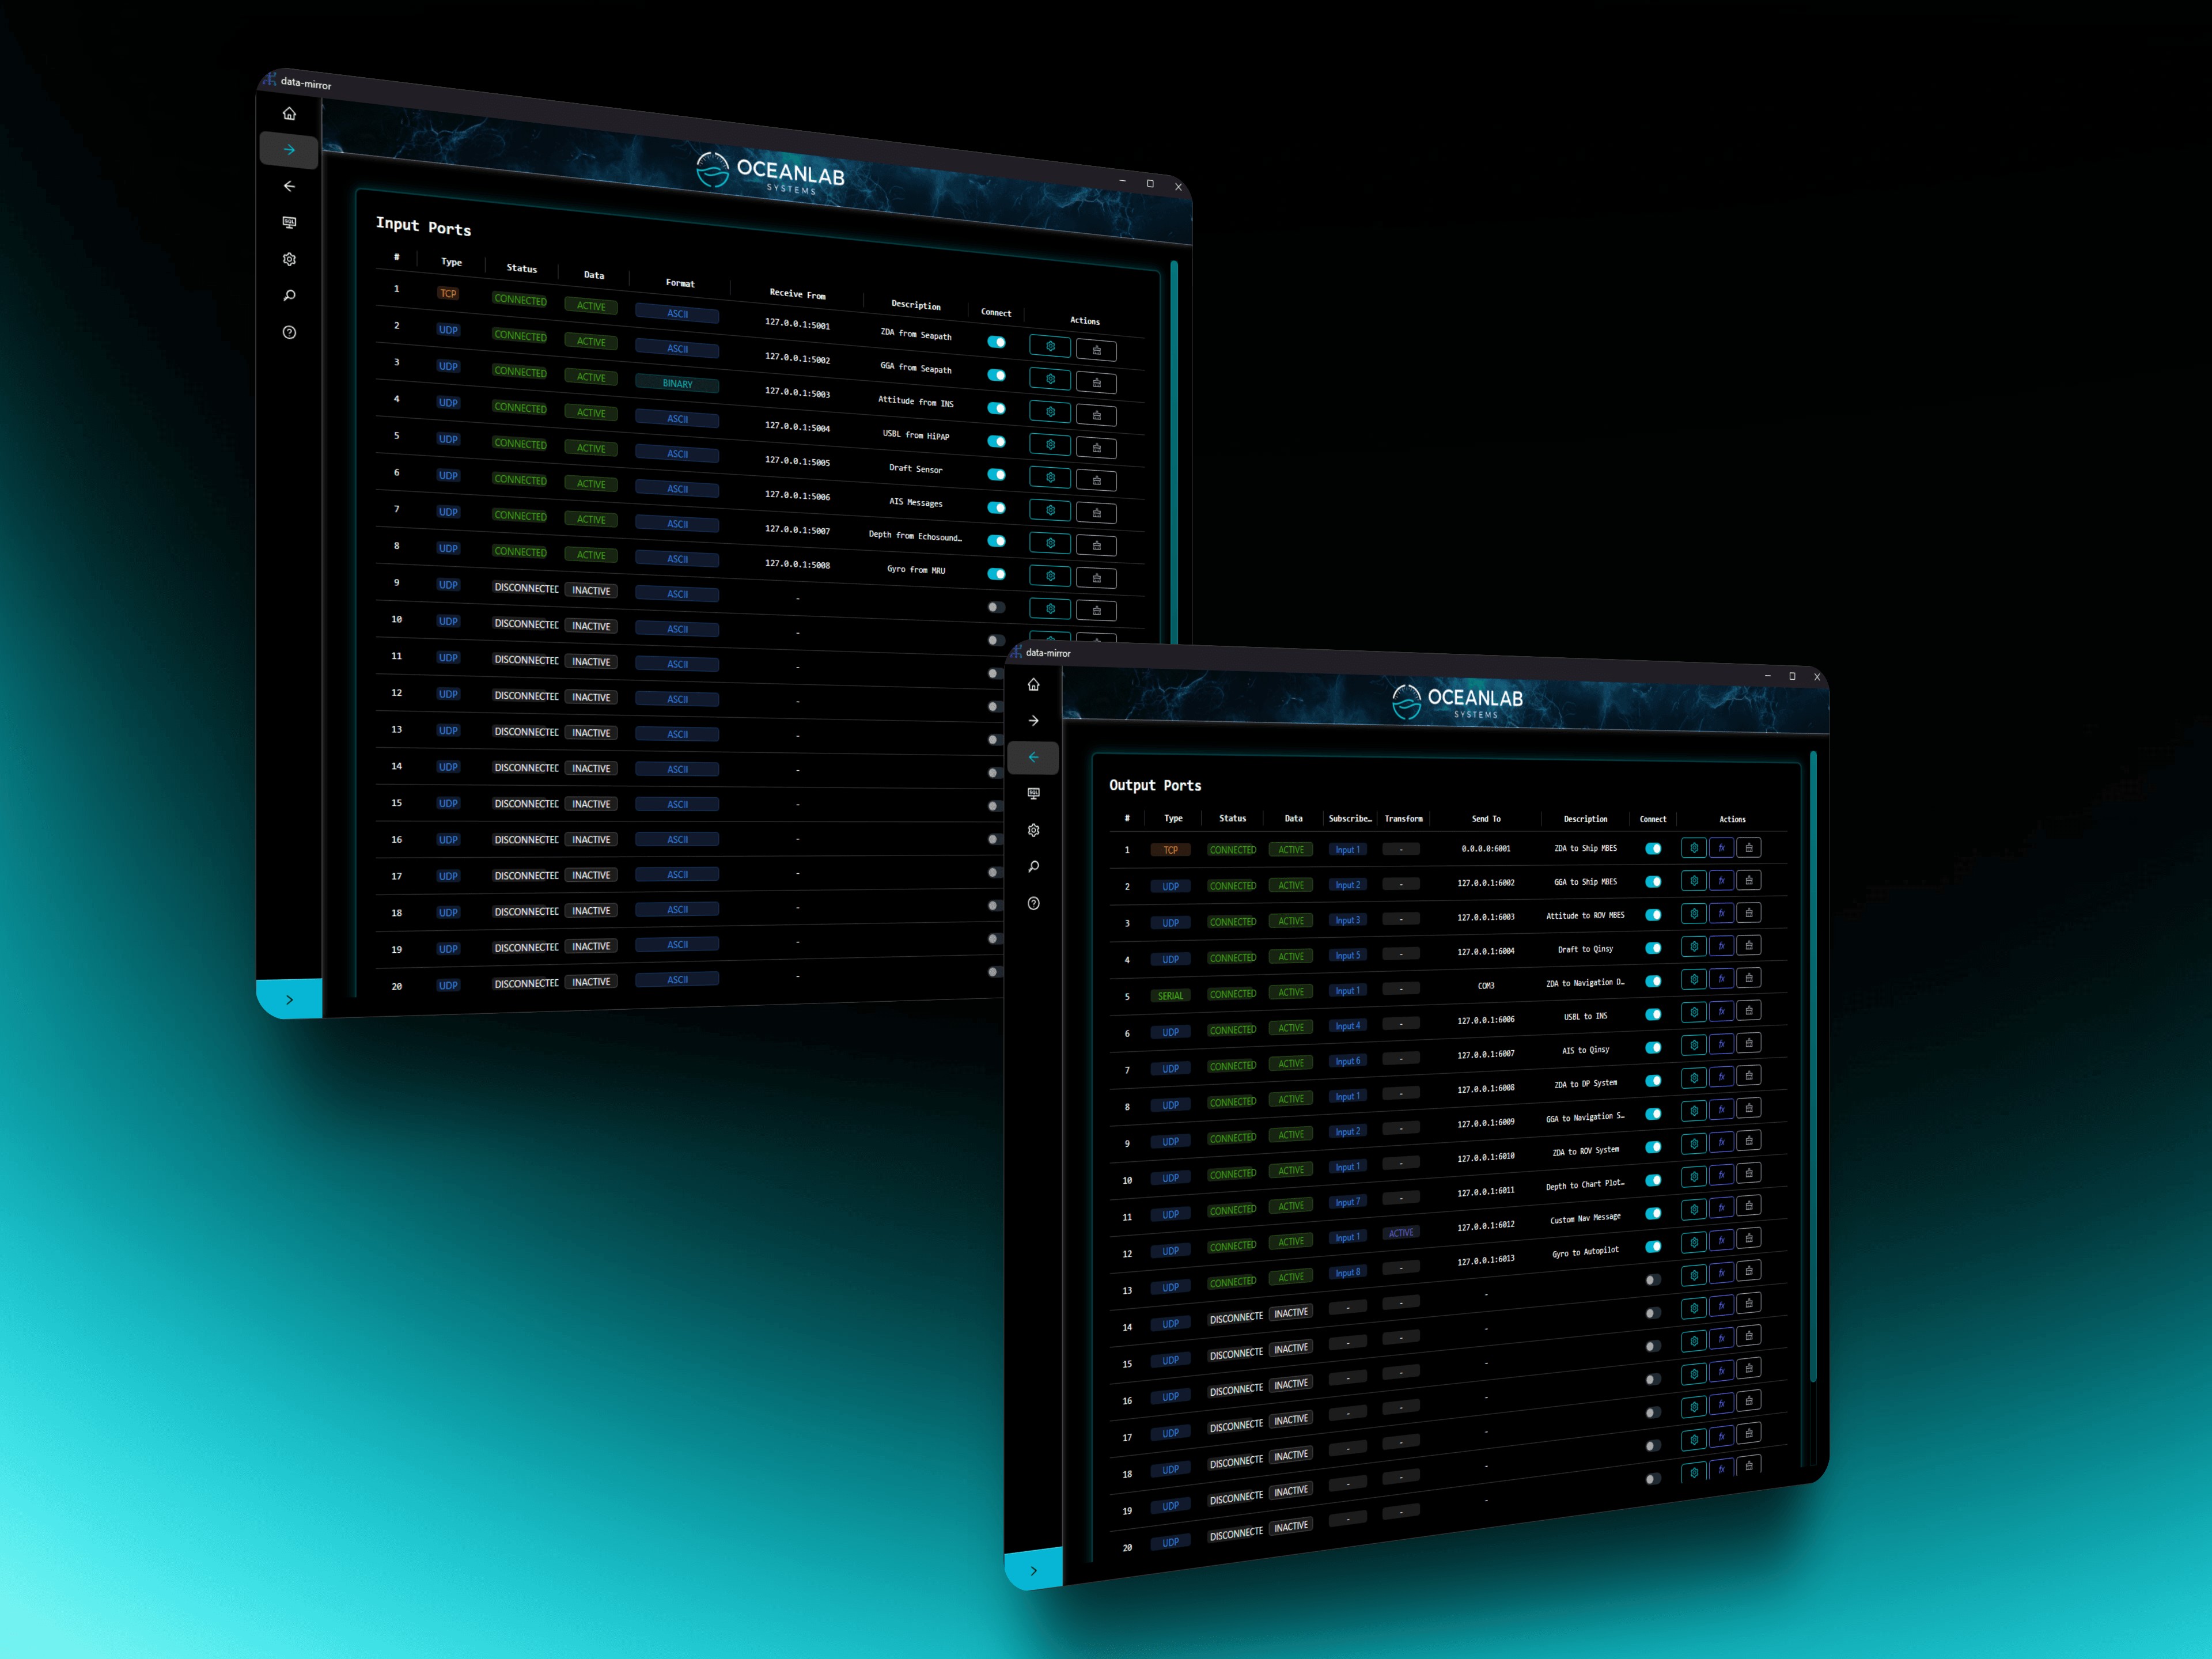Turn off AIS to Qinsy connect toggle
The image size is (2212, 1659).
[x=1653, y=1047]
